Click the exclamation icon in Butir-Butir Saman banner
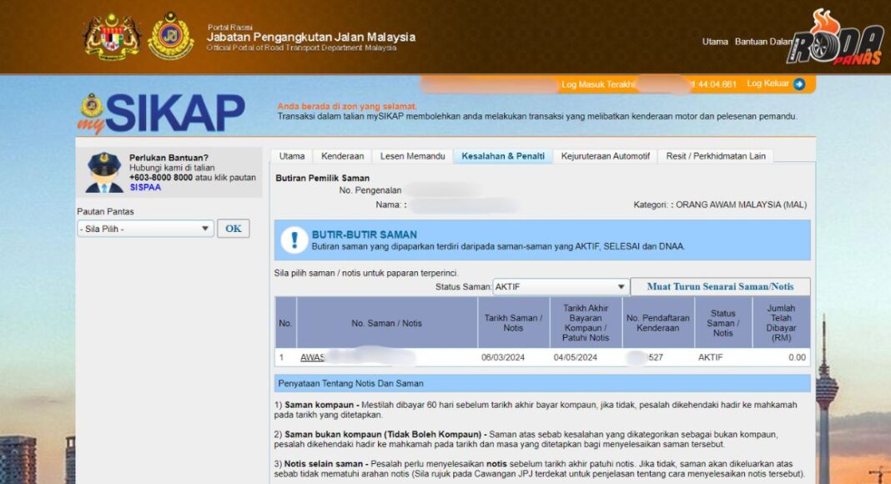 [295, 240]
